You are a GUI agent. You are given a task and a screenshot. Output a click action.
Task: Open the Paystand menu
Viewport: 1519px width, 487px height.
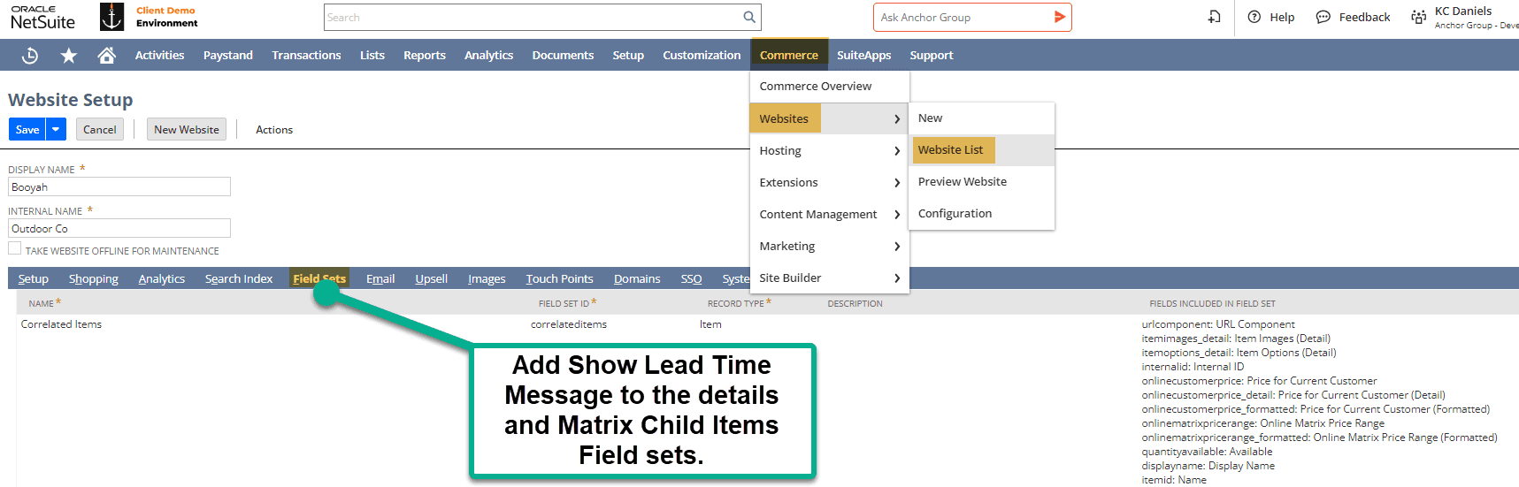[x=228, y=55]
